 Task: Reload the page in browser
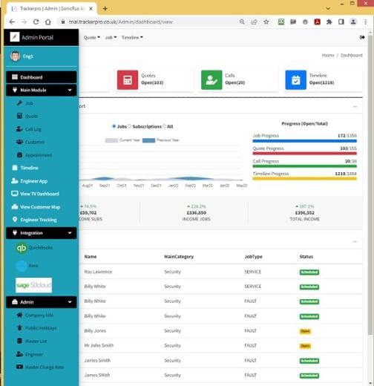click(x=36, y=22)
